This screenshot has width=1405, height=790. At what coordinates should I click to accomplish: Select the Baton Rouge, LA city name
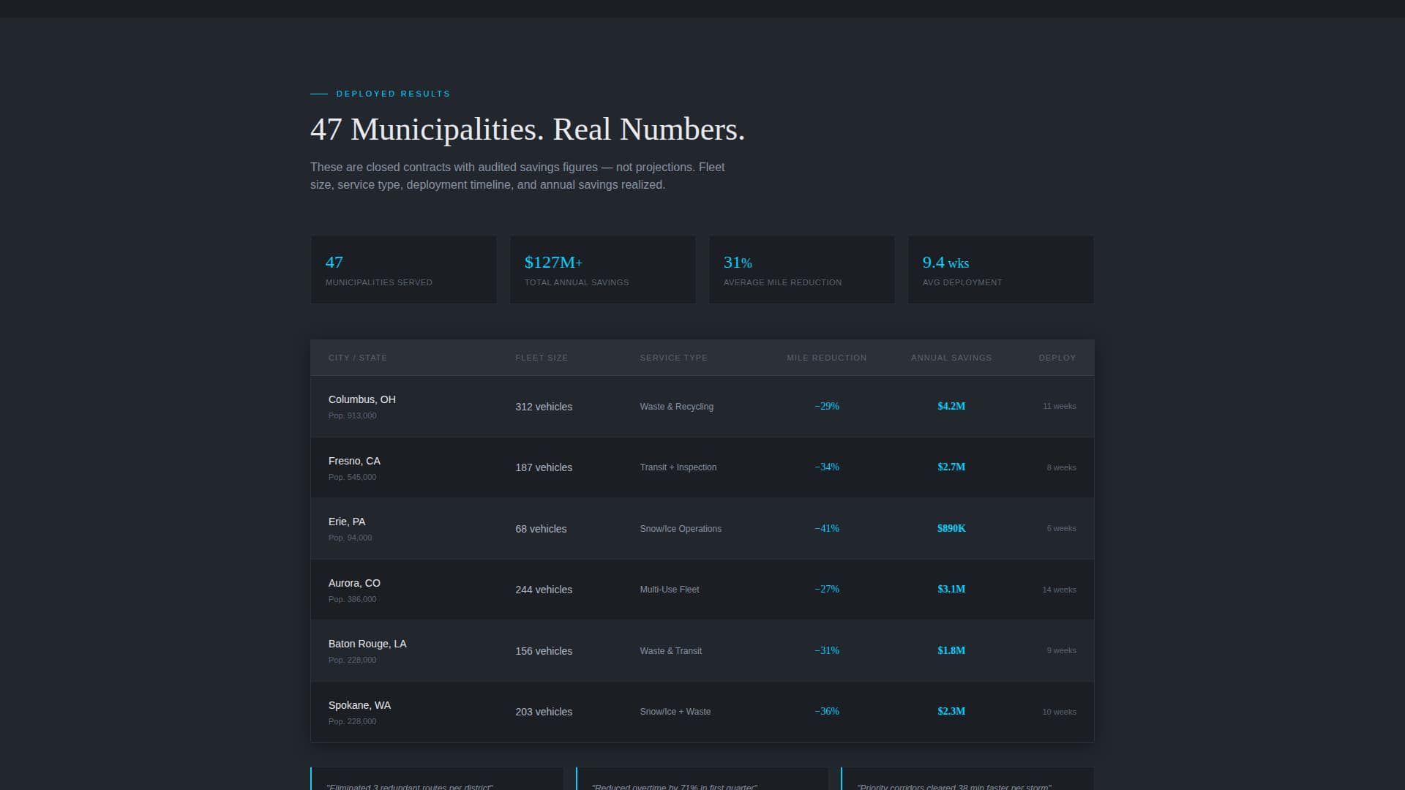click(x=367, y=644)
